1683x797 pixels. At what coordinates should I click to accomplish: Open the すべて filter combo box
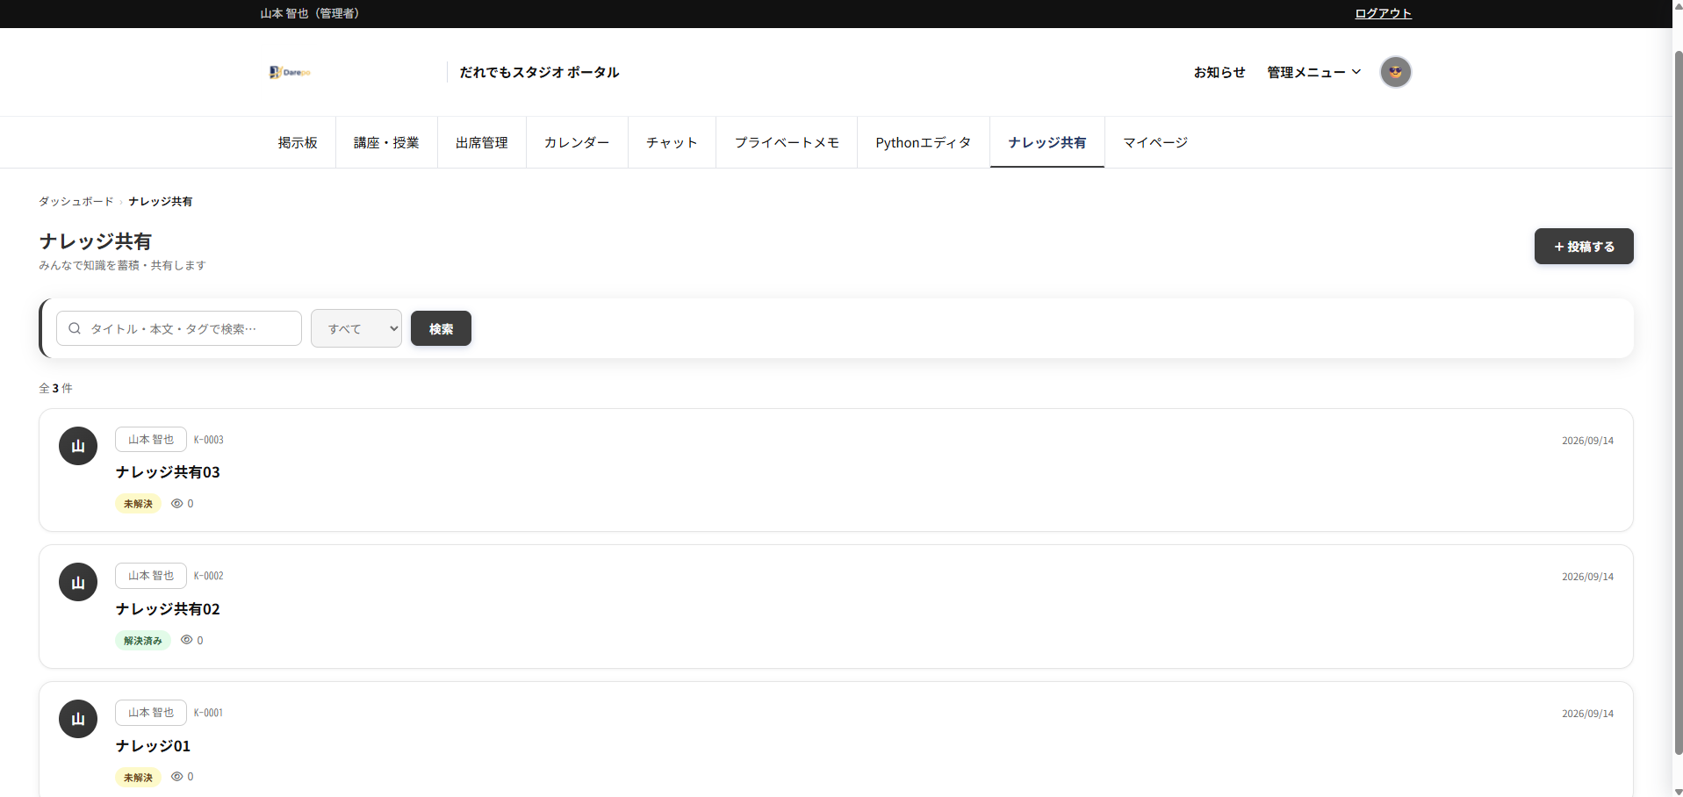(x=356, y=328)
